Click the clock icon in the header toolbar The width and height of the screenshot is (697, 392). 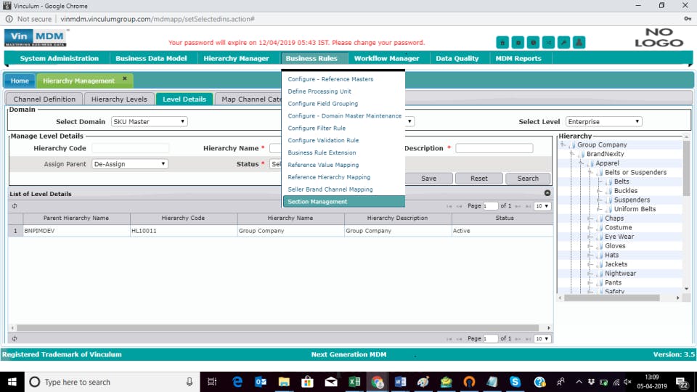533,43
